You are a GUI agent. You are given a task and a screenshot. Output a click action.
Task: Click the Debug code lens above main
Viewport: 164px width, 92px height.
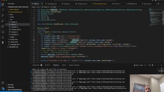pos(44,30)
